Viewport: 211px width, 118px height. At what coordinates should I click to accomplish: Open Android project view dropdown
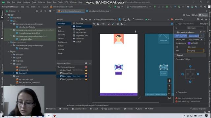[13, 11]
